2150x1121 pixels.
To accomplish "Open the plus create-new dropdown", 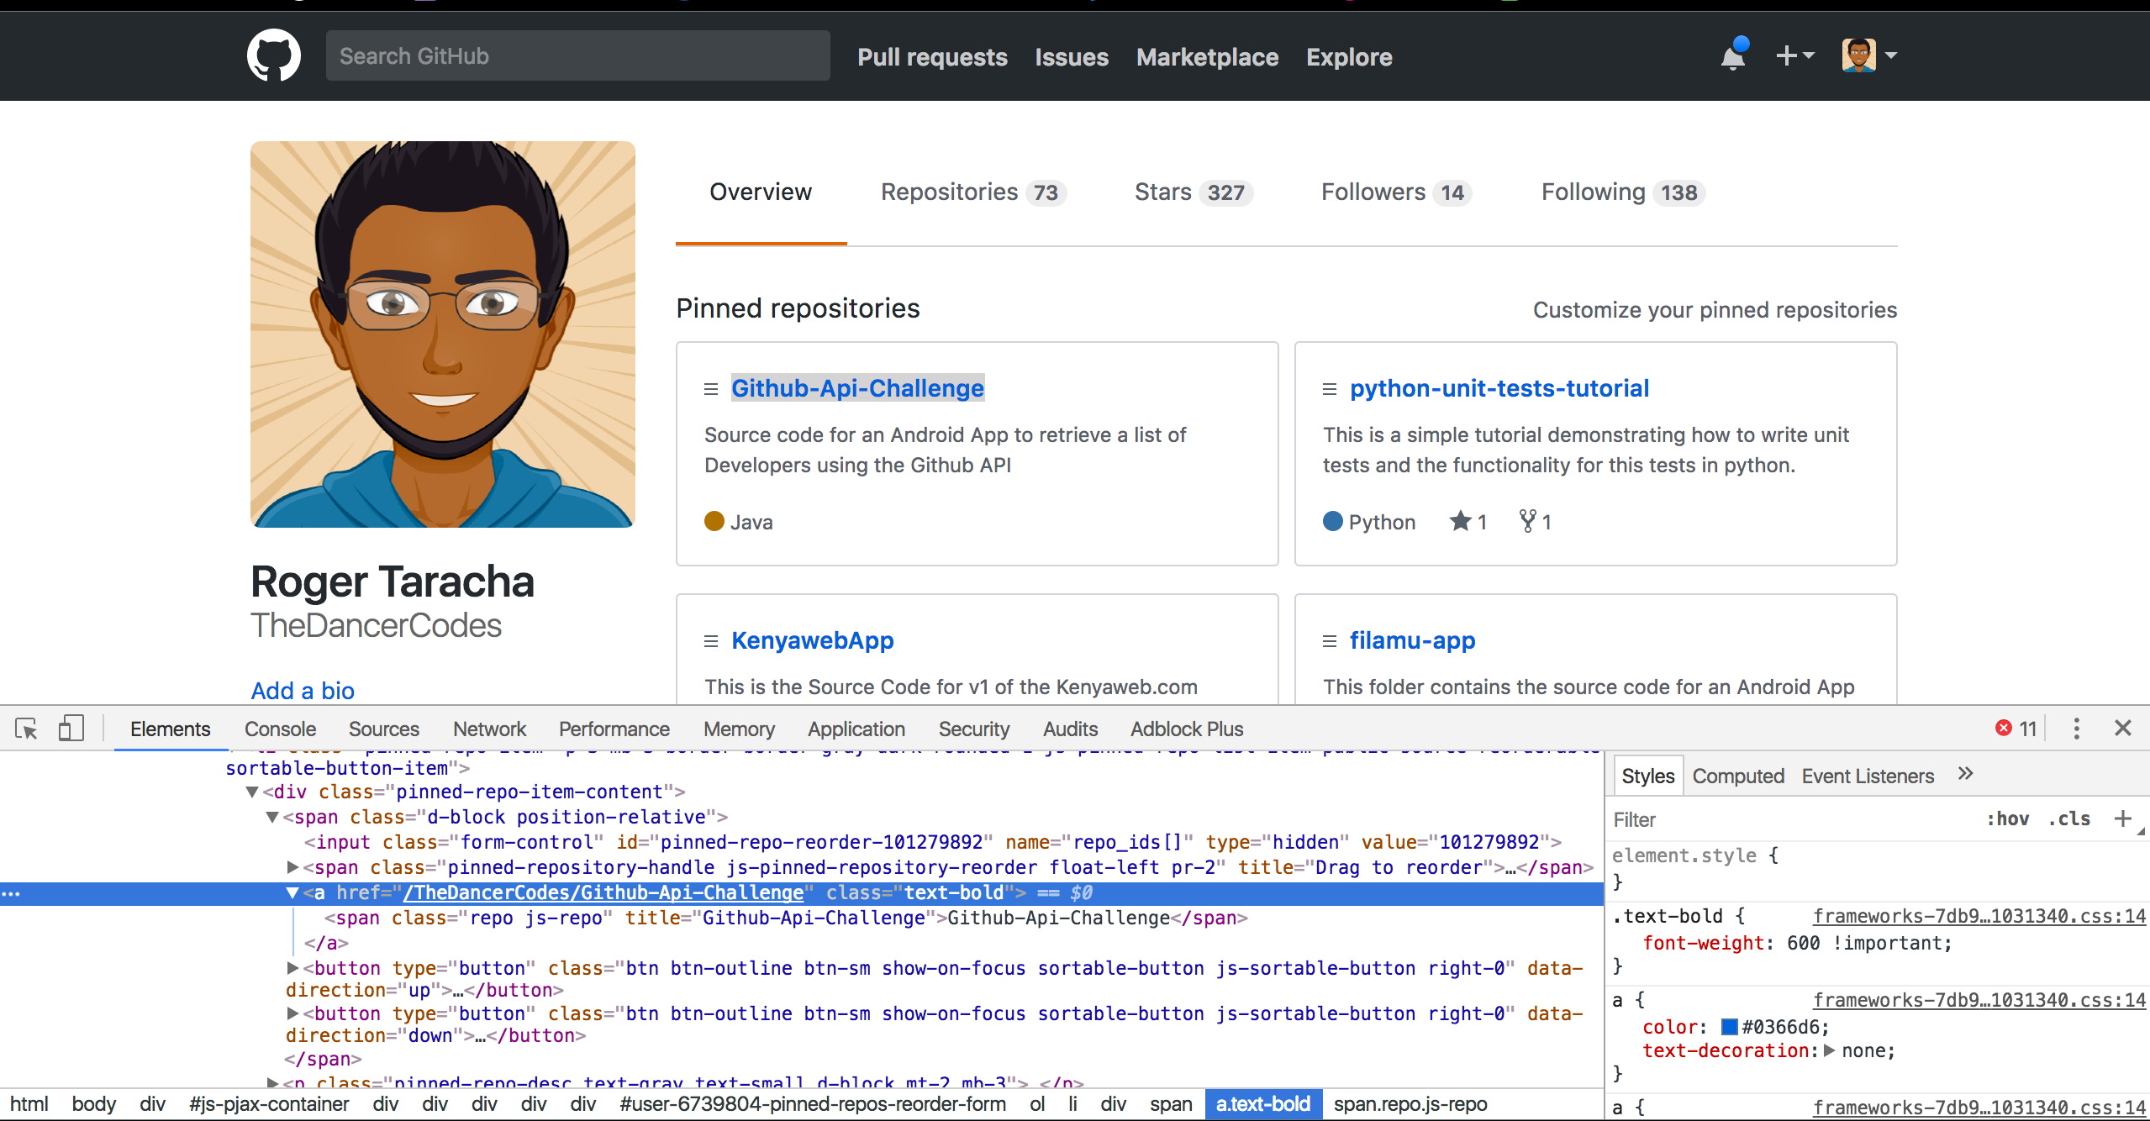I will tap(1794, 56).
